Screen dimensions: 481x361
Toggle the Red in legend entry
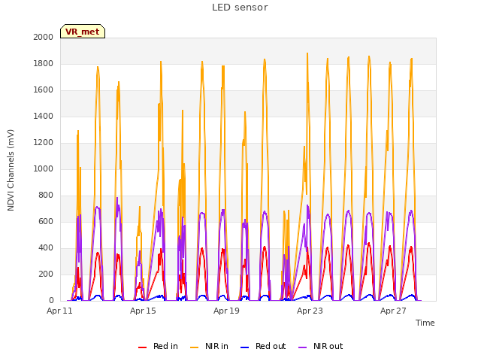click(x=158, y=346)
